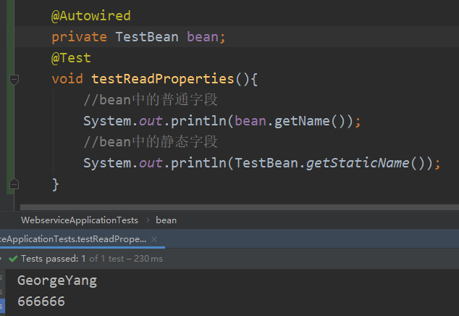Click the void keyword
Viewport: 459px width, 316px height.
point(67,79)
